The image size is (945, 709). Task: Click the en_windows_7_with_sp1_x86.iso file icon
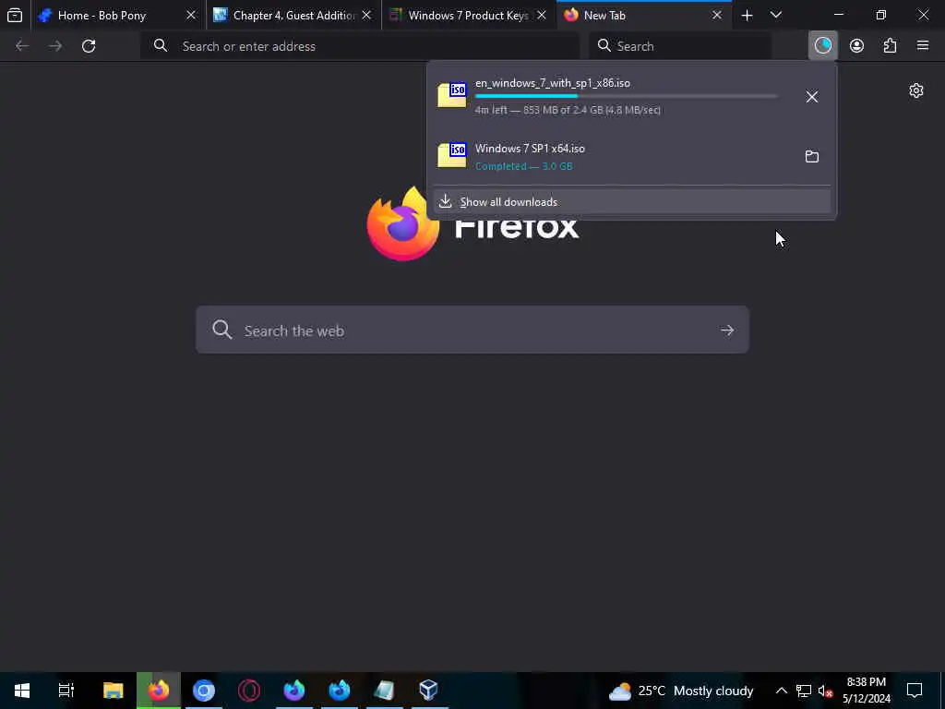tap(452, 95)
